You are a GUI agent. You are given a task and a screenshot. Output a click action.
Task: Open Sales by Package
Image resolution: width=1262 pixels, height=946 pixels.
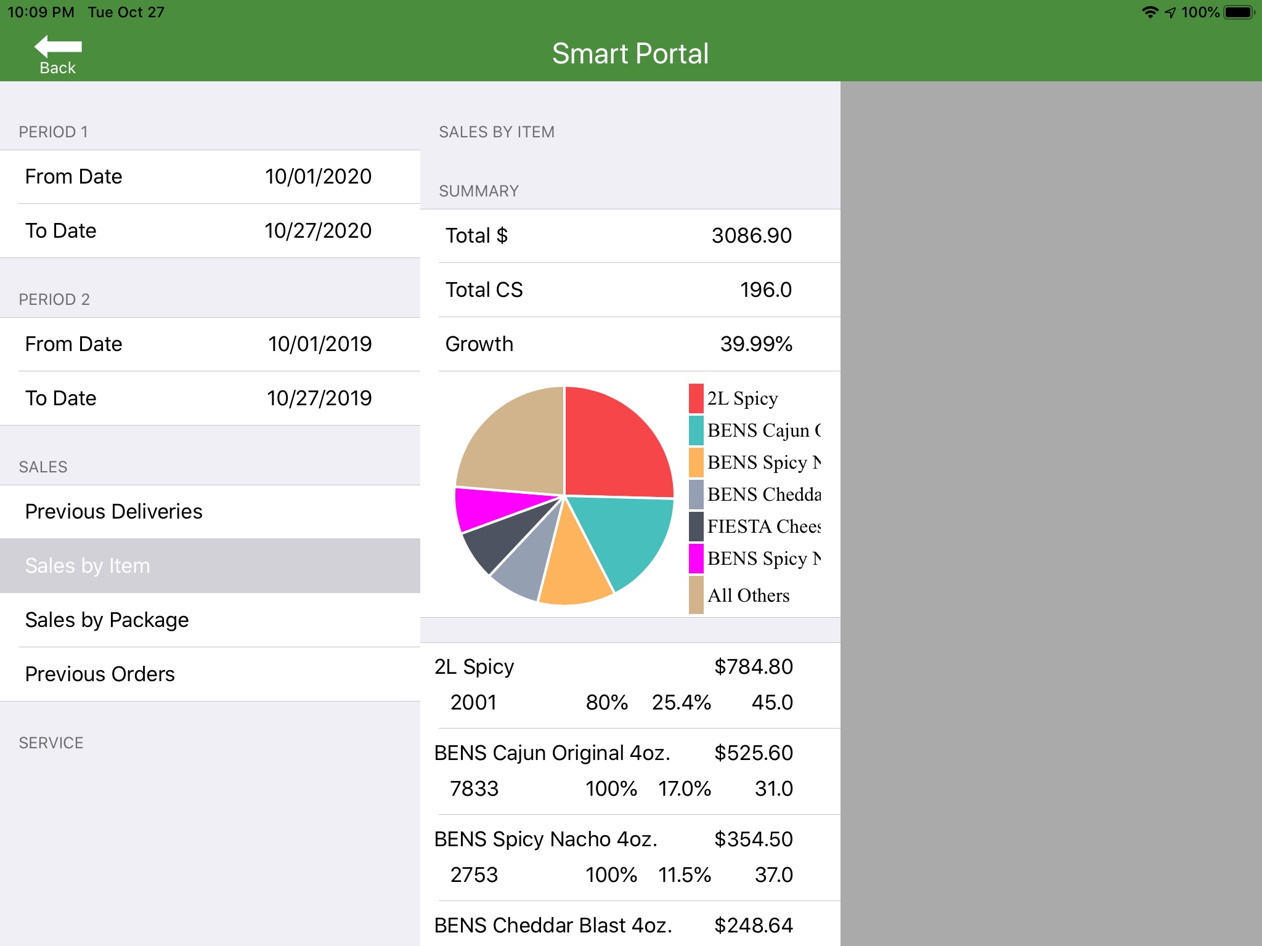tap(210, 620)
